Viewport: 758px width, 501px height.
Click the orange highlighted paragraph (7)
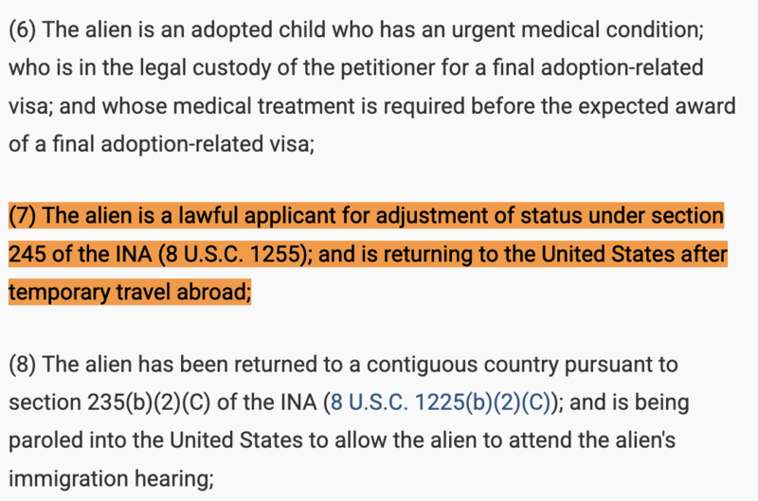coord(366,255)
